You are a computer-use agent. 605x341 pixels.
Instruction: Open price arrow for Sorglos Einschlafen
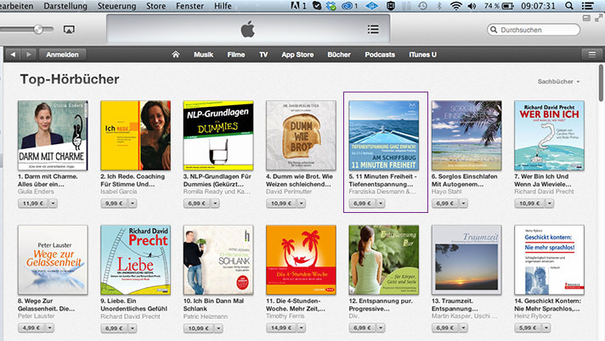click(x=463, y=203)
